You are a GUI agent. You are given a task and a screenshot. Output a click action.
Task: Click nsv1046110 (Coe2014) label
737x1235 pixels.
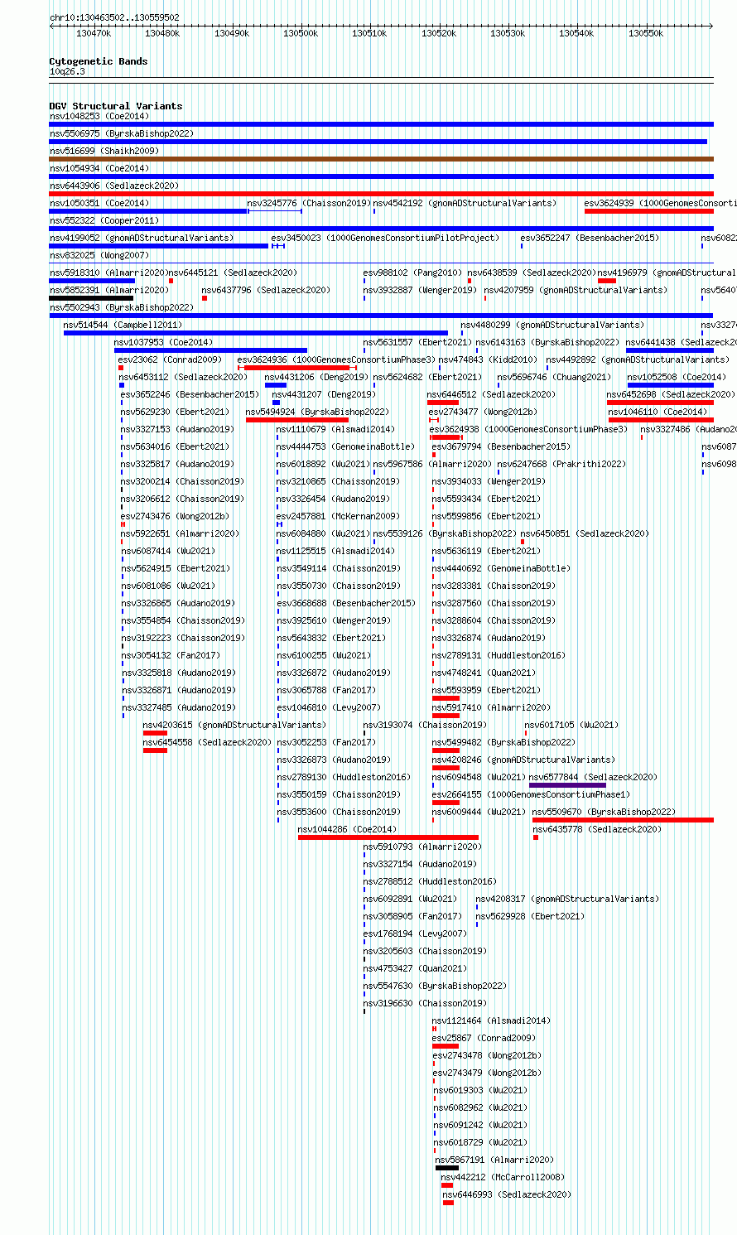(x=658, y=412)
